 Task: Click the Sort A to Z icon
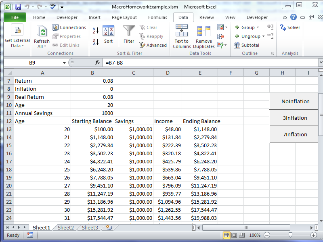96,31
